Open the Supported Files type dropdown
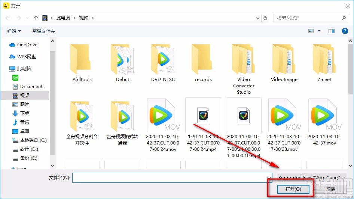This screenshot has height=199, width=354. pyautogui.click(x=312, y=178)
